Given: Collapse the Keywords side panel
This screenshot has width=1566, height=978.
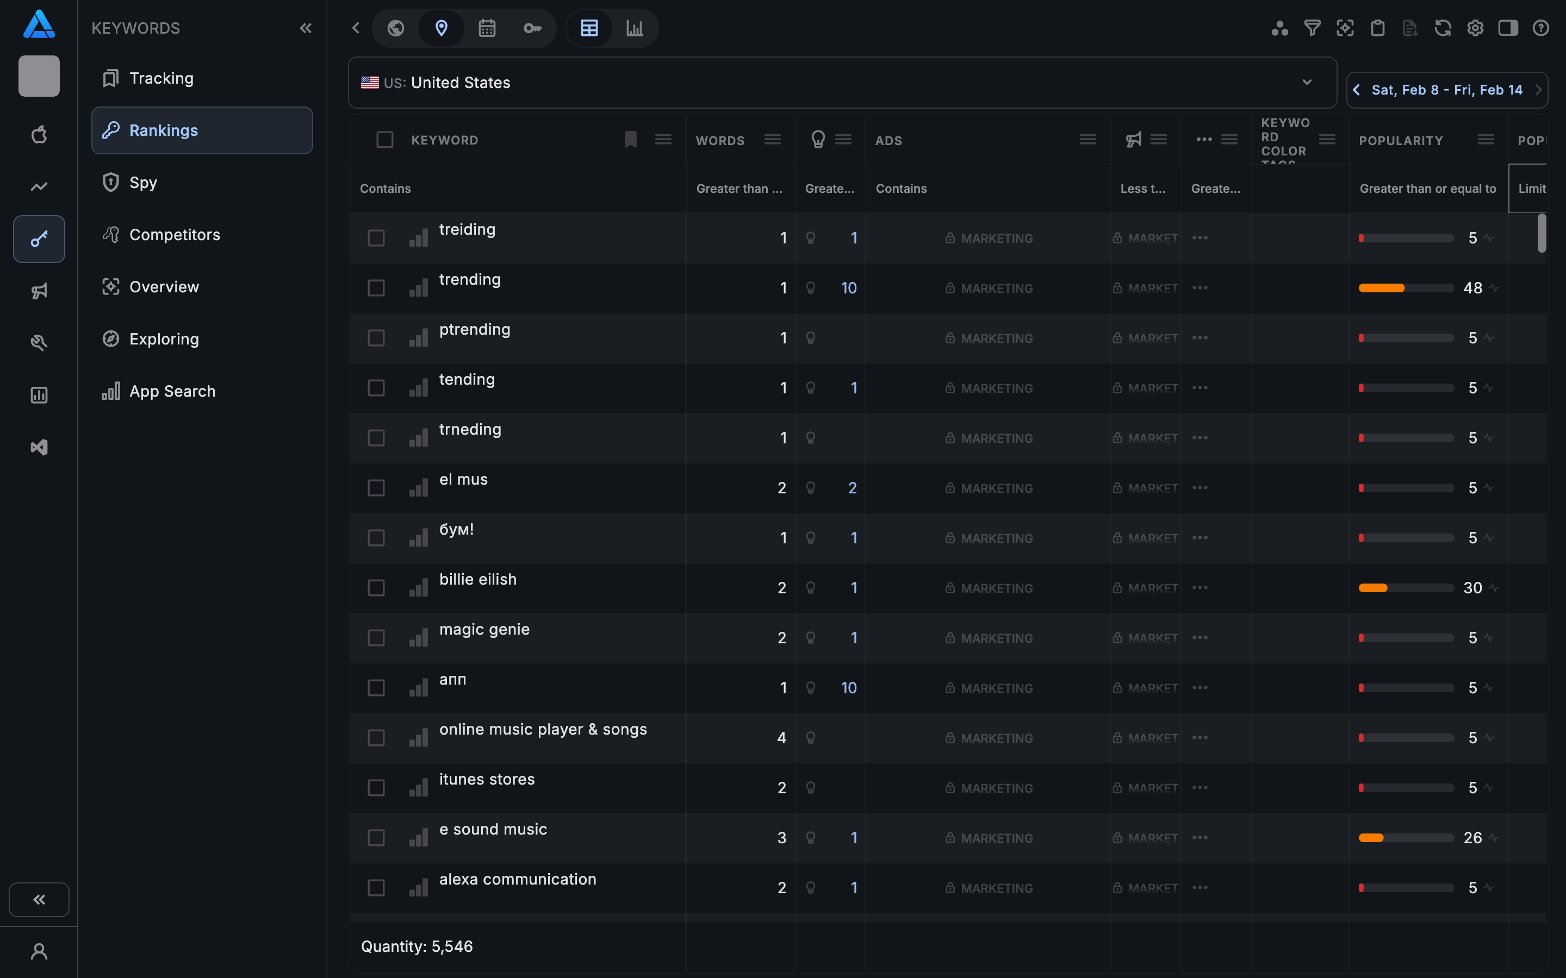Looking at the screenshot, I should coord(306,28).
